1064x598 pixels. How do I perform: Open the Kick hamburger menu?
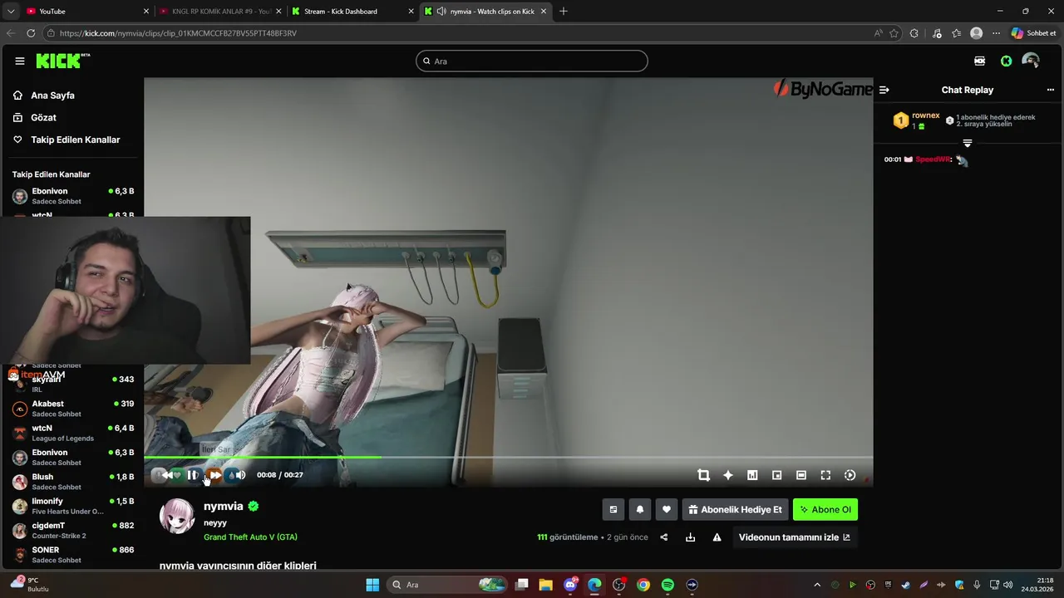[x=20, y=61]
